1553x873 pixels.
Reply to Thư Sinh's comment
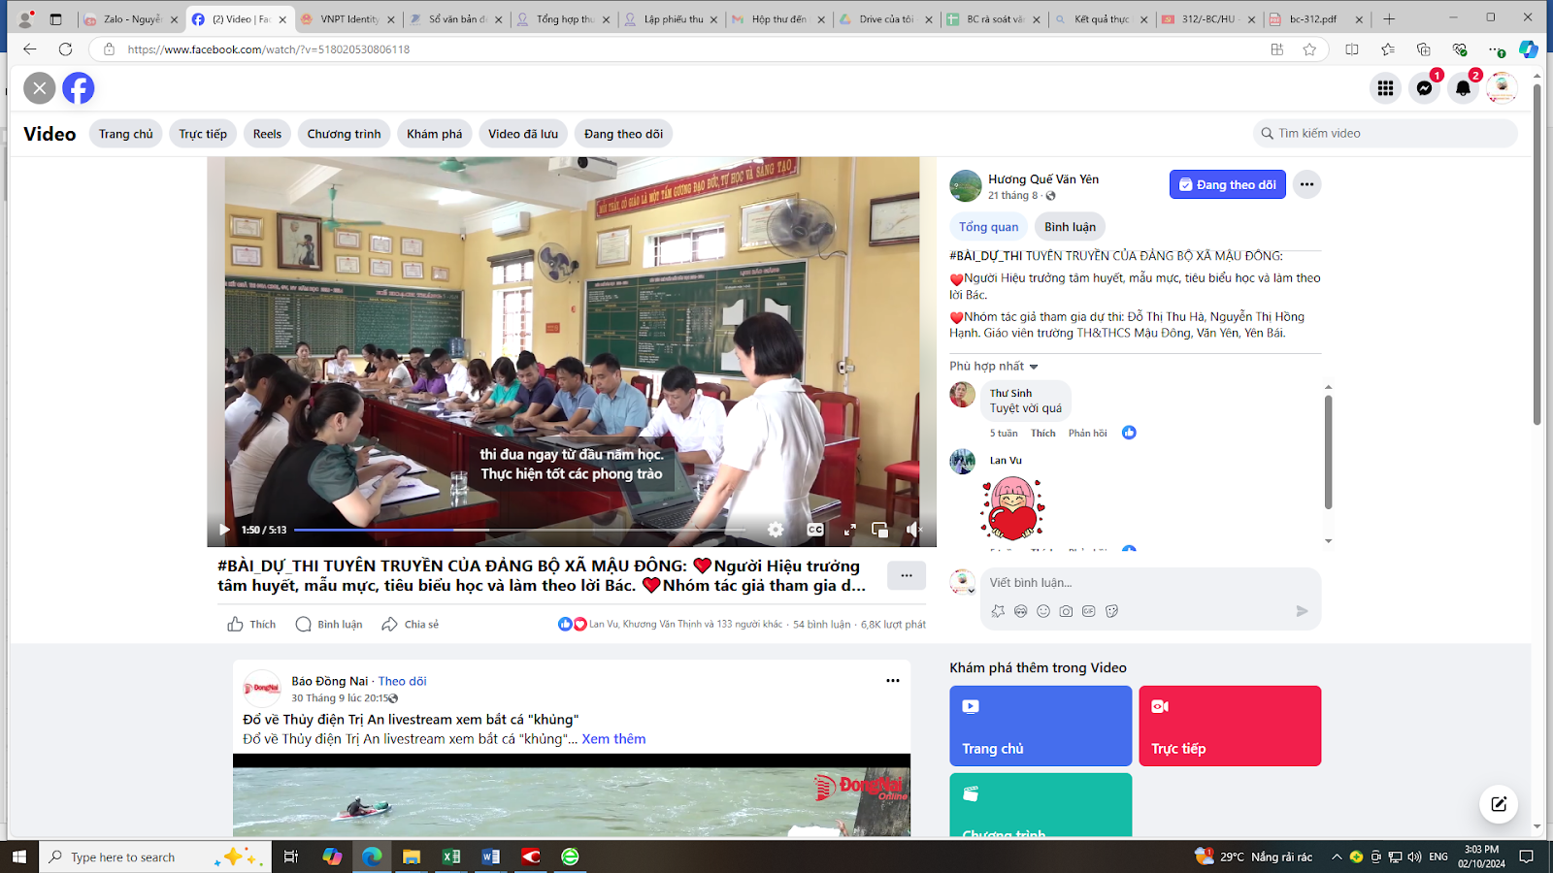click(x=1087, y=434)
